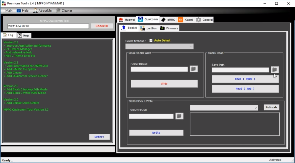Click the blue Write button for 9006
This screenshot has height=163, width=295.
pyautogui.click(x=156, y=133)
